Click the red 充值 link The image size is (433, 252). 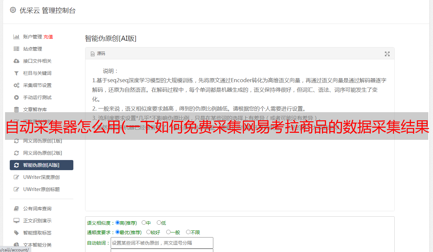[48, 37]
